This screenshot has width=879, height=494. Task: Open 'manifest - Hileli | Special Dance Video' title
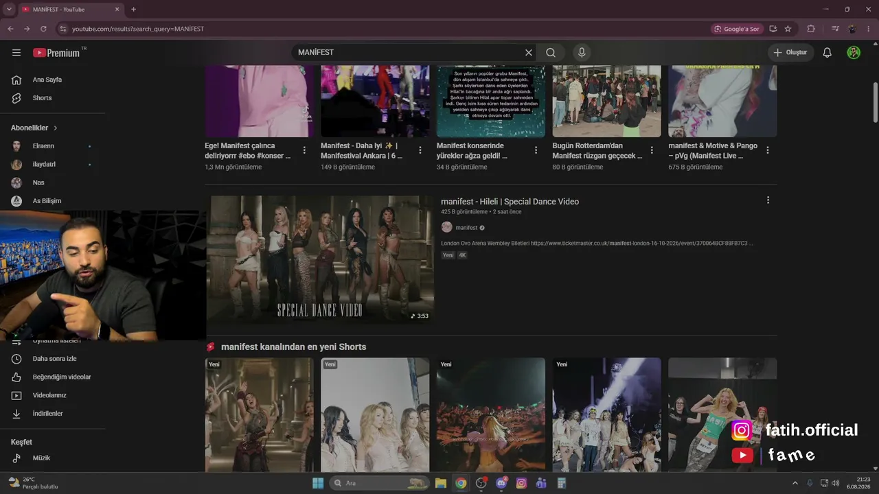pos(510,202)
